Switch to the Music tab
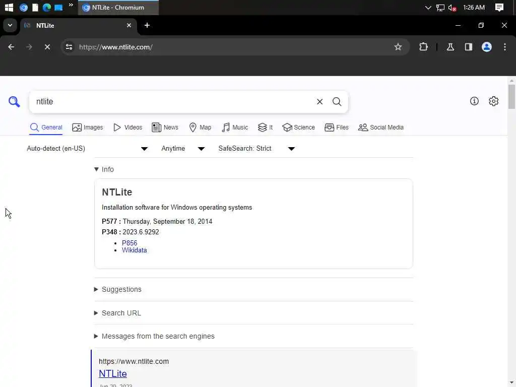Image resolution: width=516 pixels, height=387 pixels. 235,127
